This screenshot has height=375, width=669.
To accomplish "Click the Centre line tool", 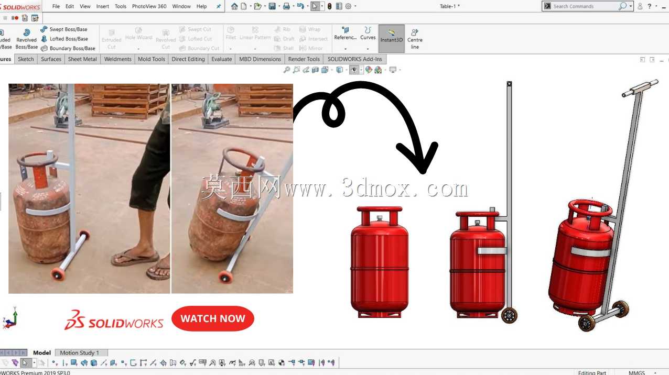I will click(x=415, y=39).
